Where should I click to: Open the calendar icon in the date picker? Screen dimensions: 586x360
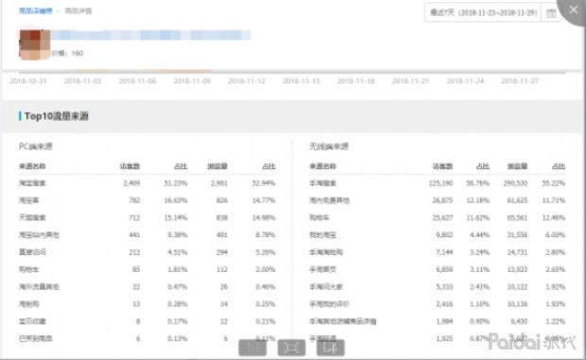tap(551, 13)
